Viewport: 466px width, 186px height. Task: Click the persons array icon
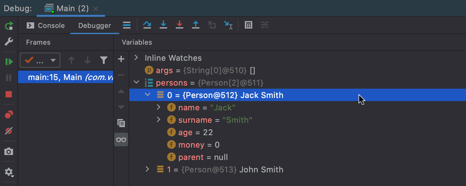[x=149, y=83]
